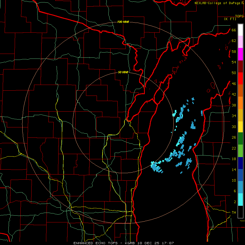Click the black TH threshold swatch

pos(240,212)
